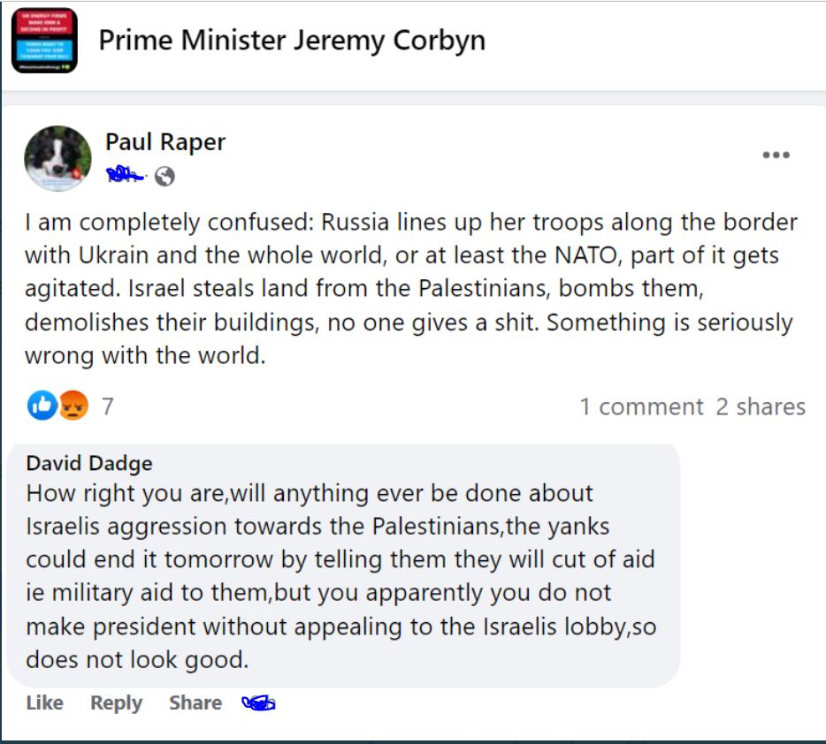Open the three-dot post options menu

coord(776,156)
